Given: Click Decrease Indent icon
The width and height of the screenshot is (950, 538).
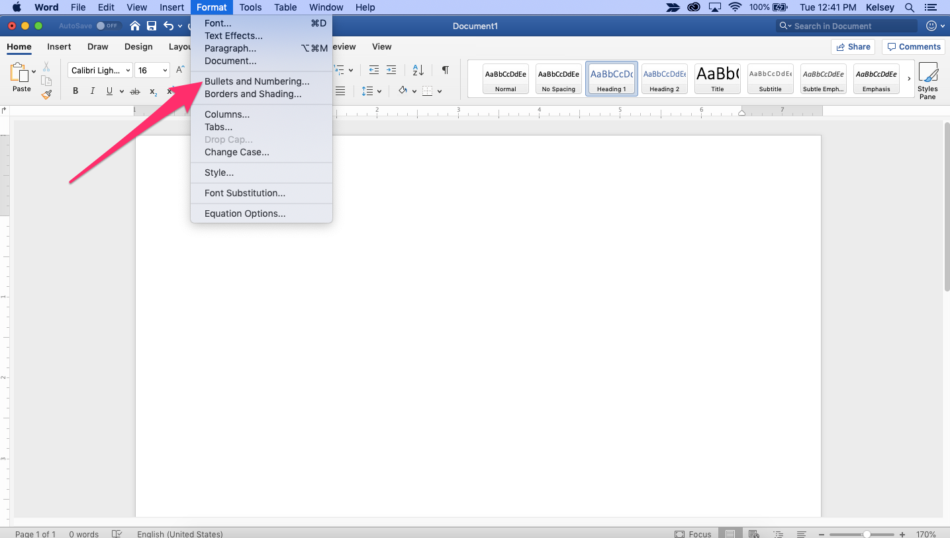Looking at the screenshot, I should [x=374, y=70].
